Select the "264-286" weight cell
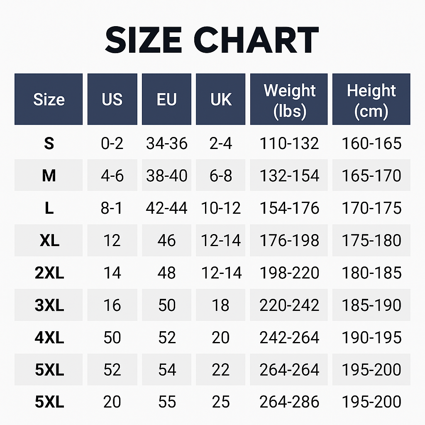This screenshot has width=425, height=425. pos(289,402)
